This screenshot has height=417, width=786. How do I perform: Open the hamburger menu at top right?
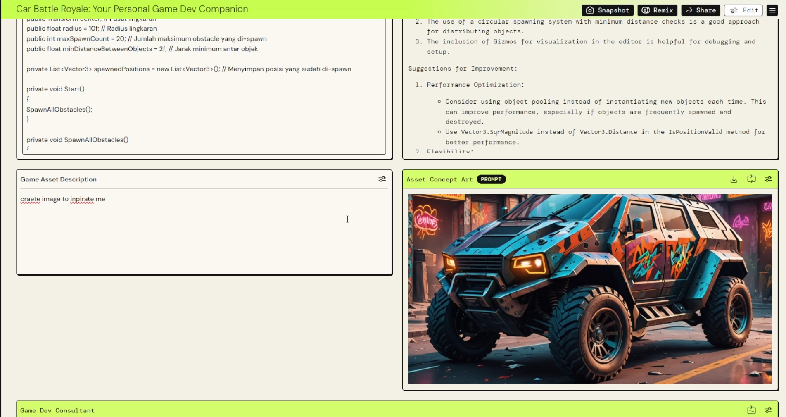pos(772,10)
